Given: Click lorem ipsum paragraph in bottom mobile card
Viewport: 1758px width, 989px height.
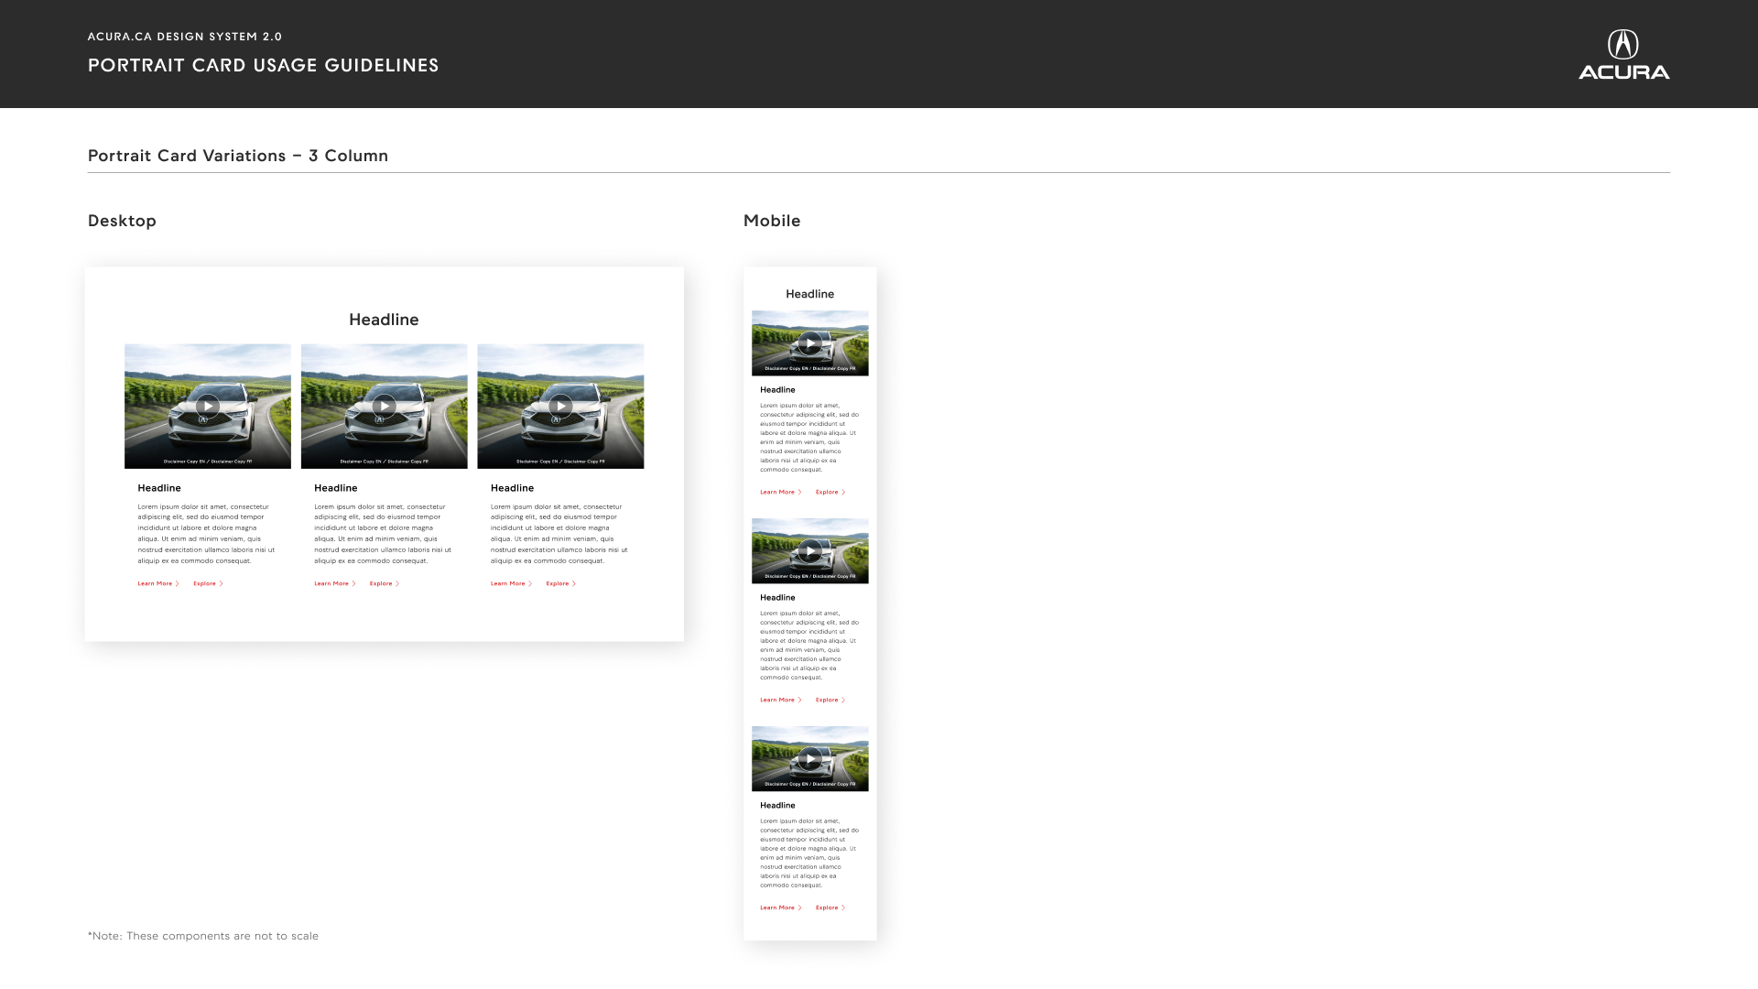Looking at the screenshot, I should tap(809, 853).
